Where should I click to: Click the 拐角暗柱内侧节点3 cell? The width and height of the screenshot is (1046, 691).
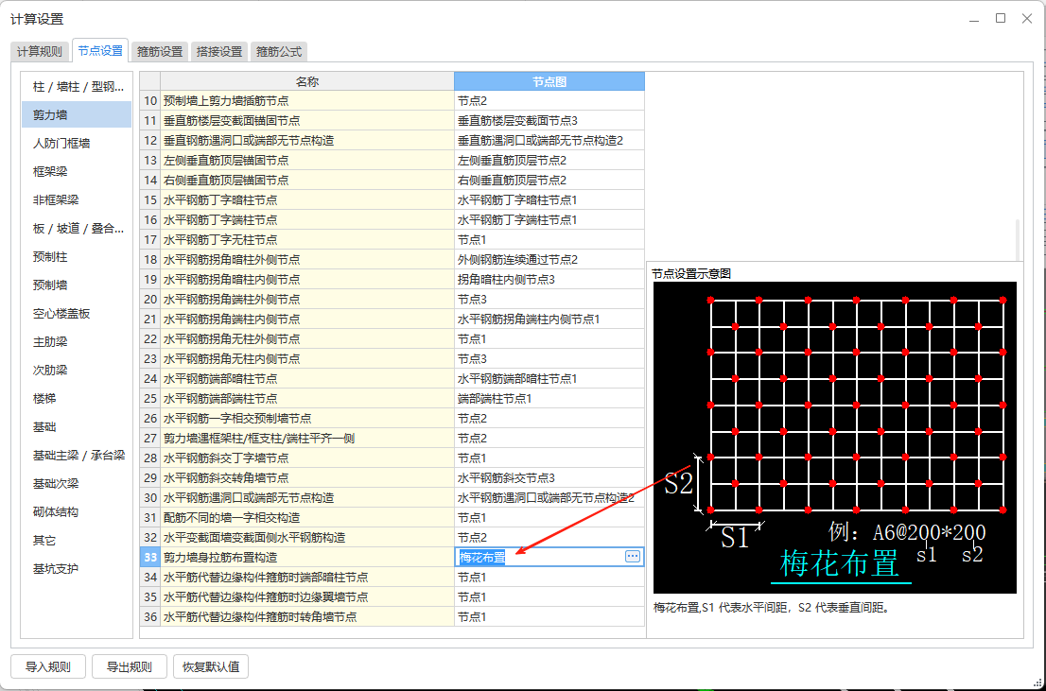click(x=549, y=280)
